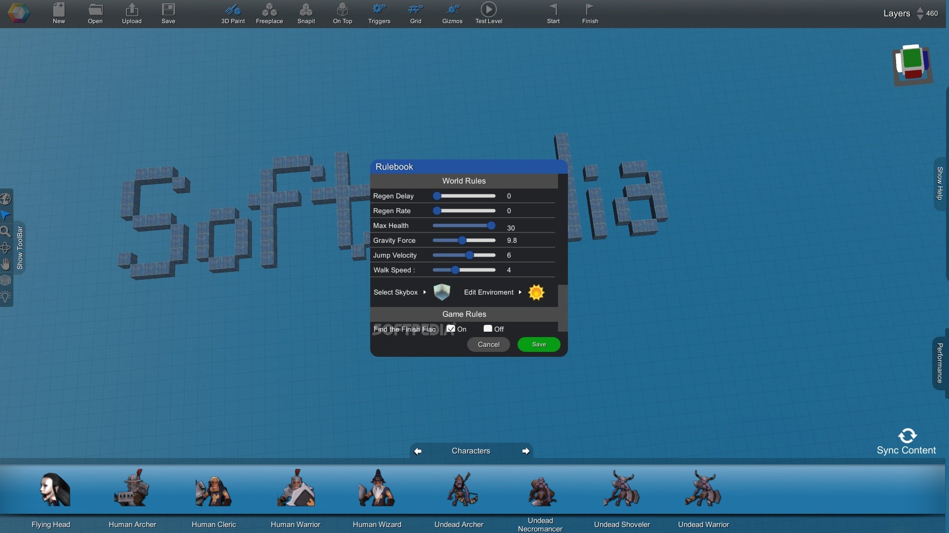Click the Game Rules section header
This screenshot has width=949, height=533.
click(464, 314)
